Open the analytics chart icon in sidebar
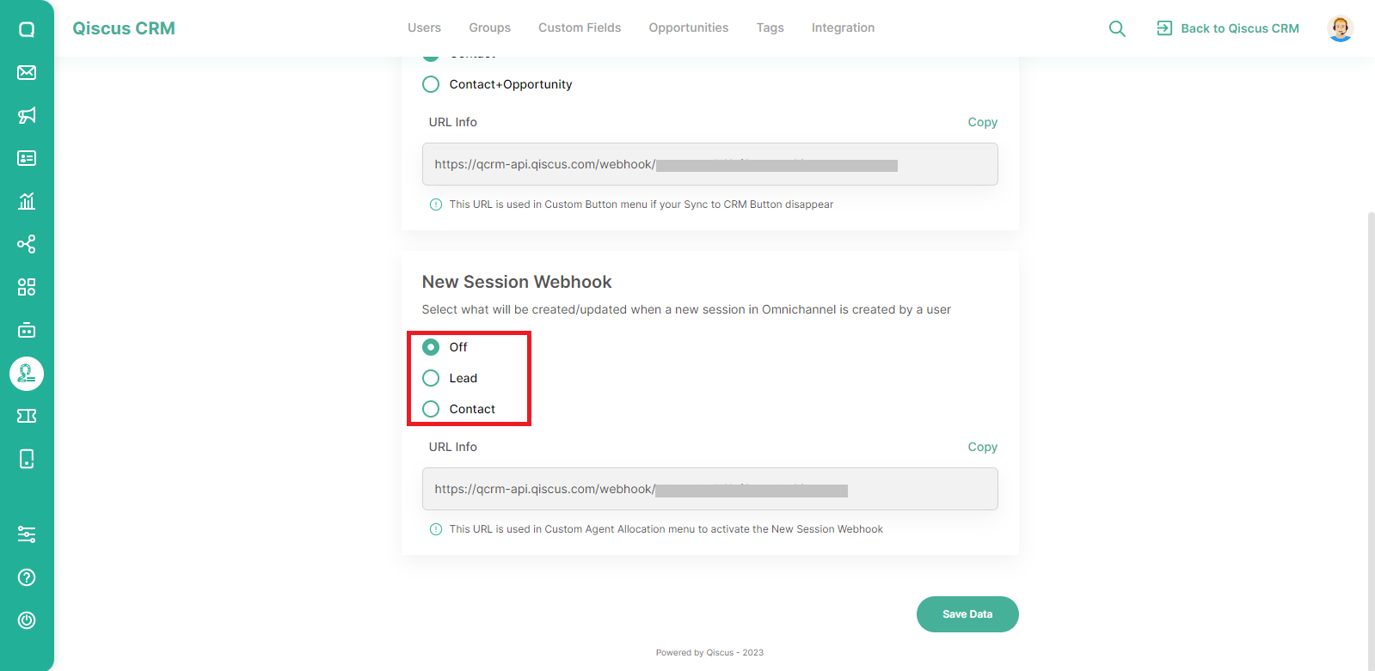Image resolution: width=1375 pixels, height=671 pixels. [27, 201]
